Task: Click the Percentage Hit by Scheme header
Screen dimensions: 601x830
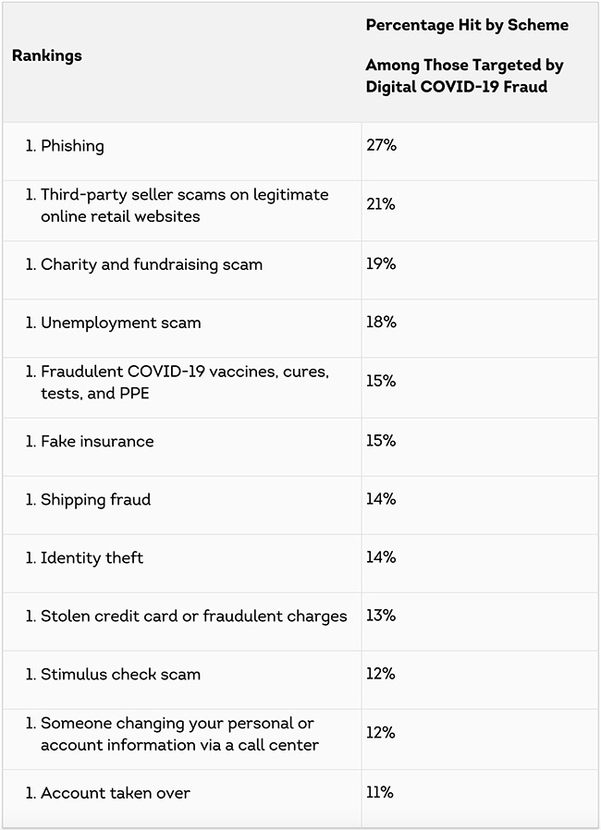Action: pyautogui.click(x=467, y=25)
